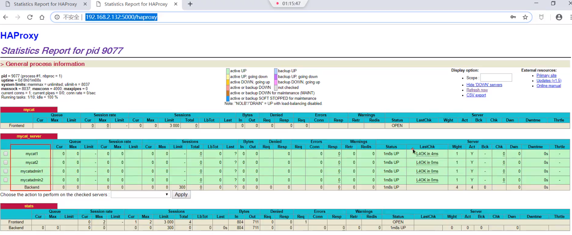Open the user profile avatar icon
572x235 pixels.
[559, 17]
